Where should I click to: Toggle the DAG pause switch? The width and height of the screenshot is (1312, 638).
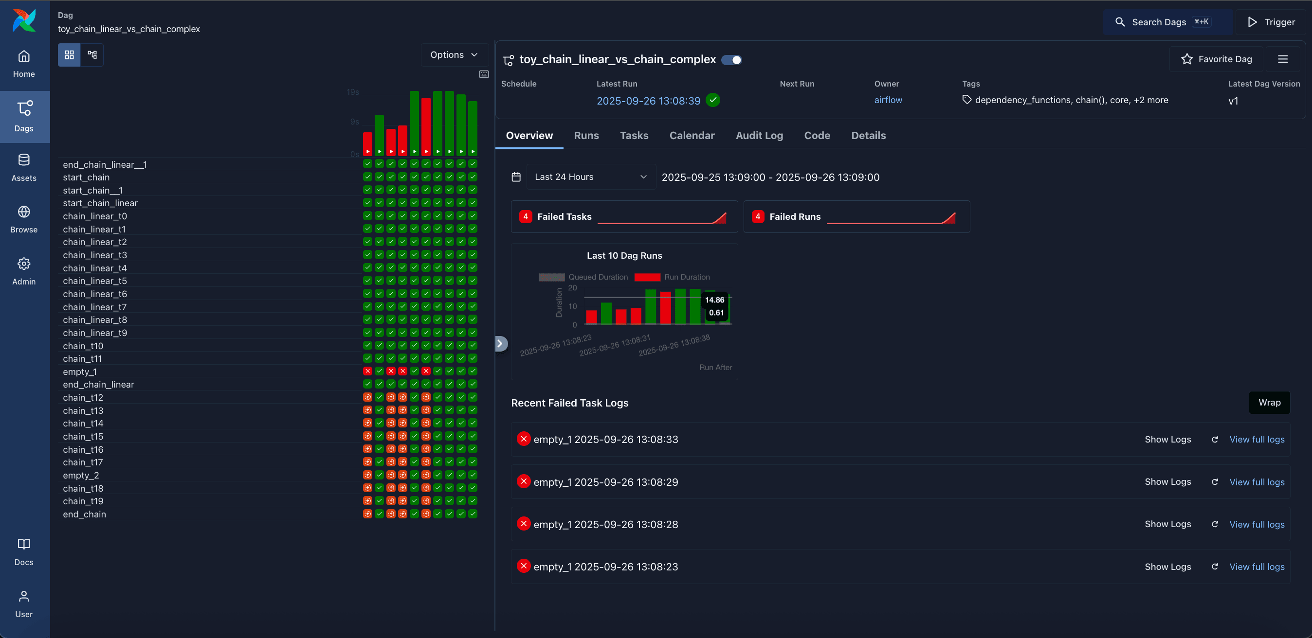732,60
